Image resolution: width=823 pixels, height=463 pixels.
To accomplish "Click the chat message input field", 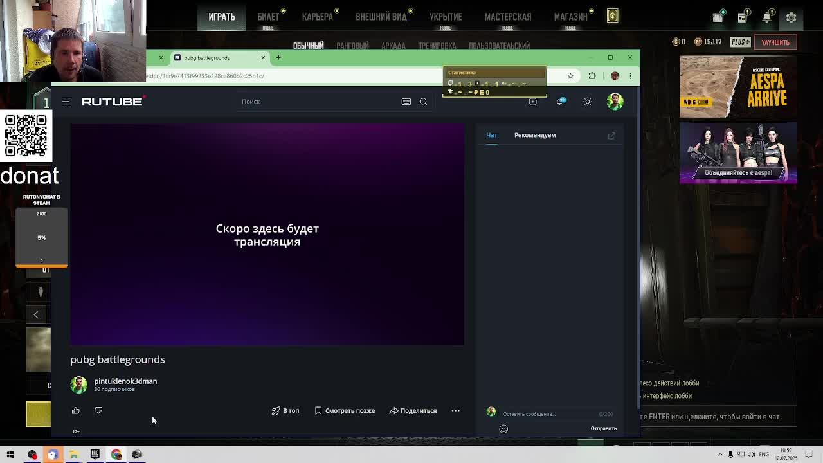I will (548, 414).
